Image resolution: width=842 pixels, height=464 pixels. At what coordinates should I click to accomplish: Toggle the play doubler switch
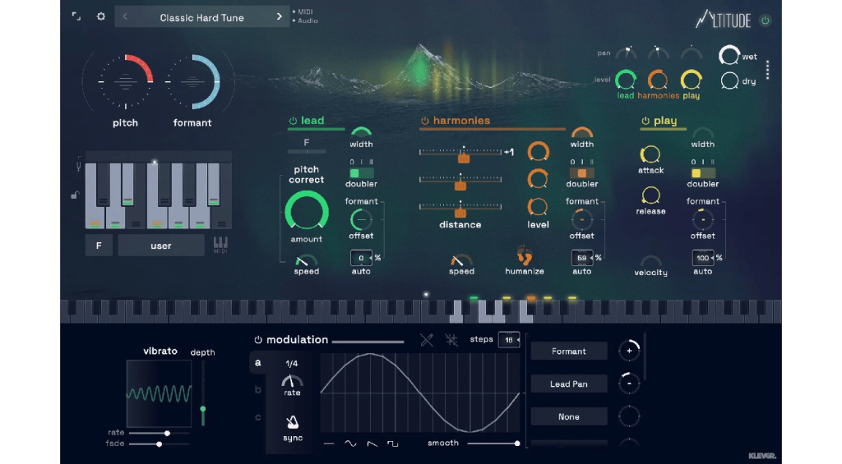[702, 172]
